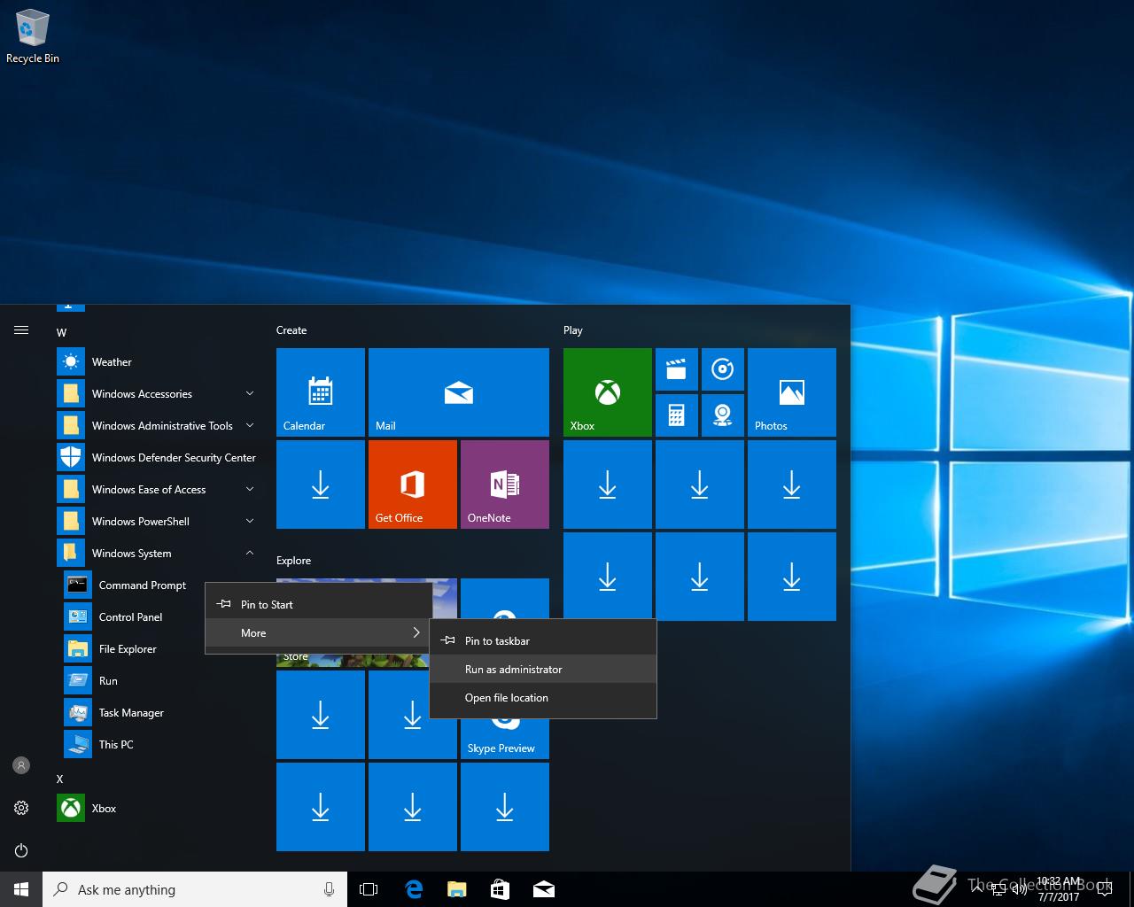The image size is (1134, 907).
Task: Click the volume icon in system tray
Action: [x=1020, y=889]
